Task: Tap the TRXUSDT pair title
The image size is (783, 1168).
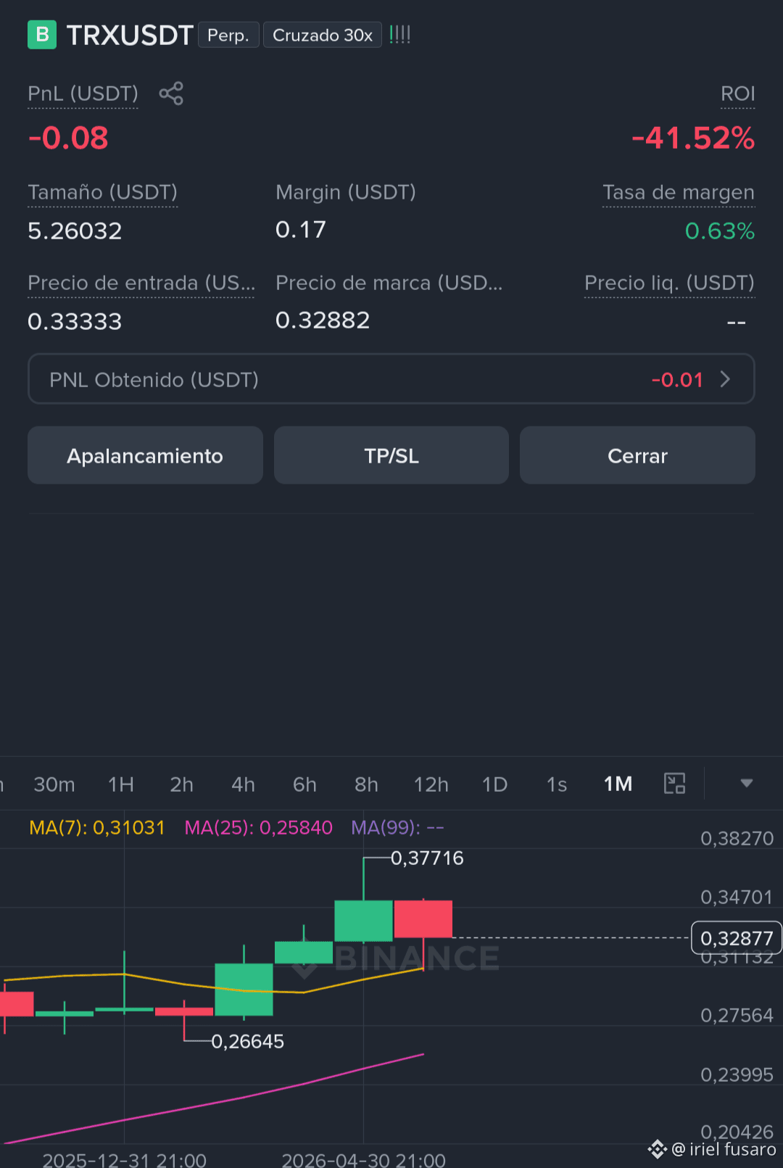Action: coord(130,35)
